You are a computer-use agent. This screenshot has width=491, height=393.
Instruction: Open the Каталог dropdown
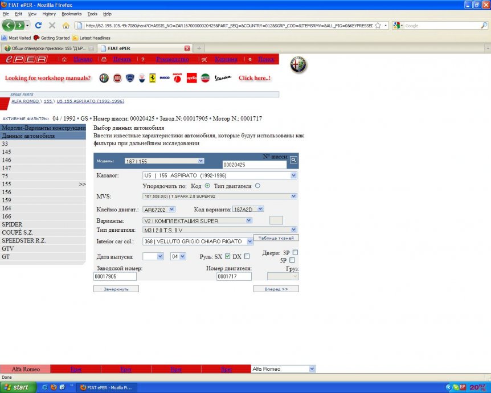[x=293, y=175]
